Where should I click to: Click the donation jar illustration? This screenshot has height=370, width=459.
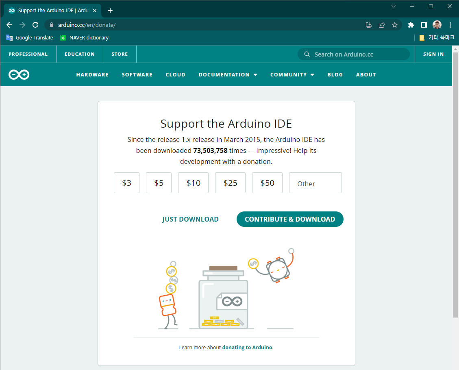point(223,297)
